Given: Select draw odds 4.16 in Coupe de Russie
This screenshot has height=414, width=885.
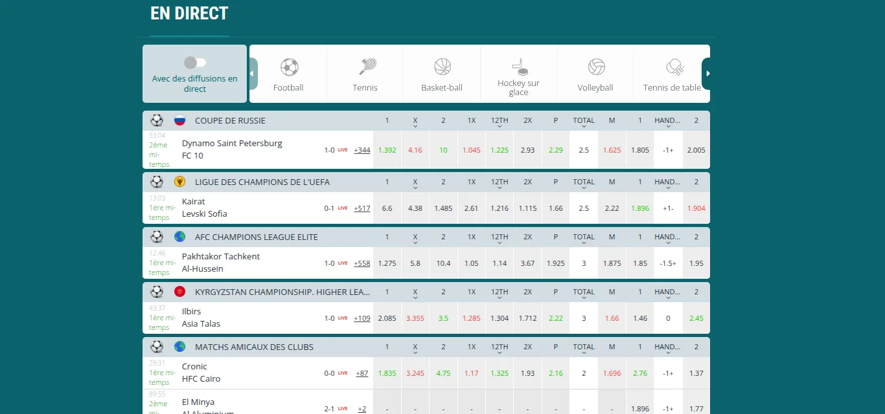Looking at the screenshot, I should tap(415, 150).
